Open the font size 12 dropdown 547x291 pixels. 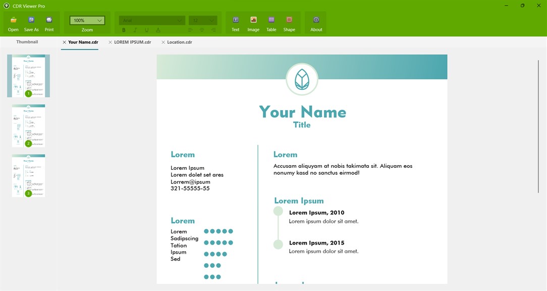click(203, 20)
